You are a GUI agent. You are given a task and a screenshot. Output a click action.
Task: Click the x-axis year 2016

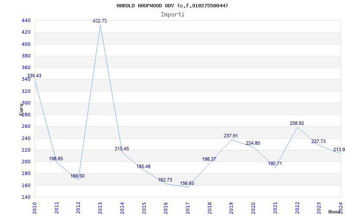(x=166, y=208)
